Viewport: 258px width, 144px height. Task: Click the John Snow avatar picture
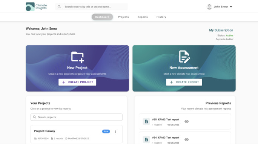click(x=209, y=7)
